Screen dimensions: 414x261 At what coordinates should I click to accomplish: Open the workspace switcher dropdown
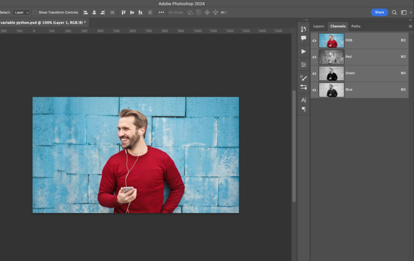(405, 12)
